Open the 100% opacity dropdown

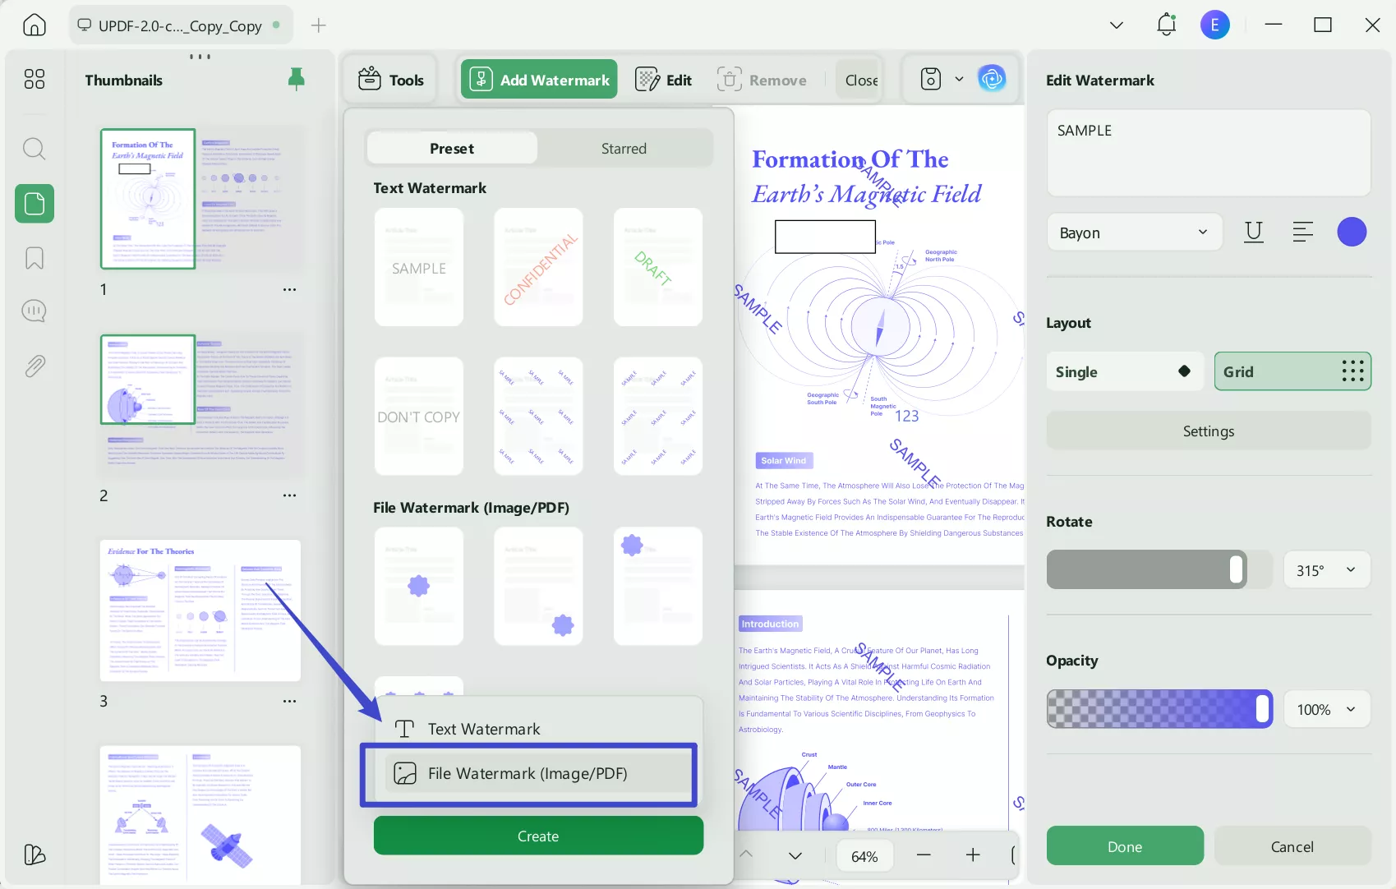point(1326,709)
